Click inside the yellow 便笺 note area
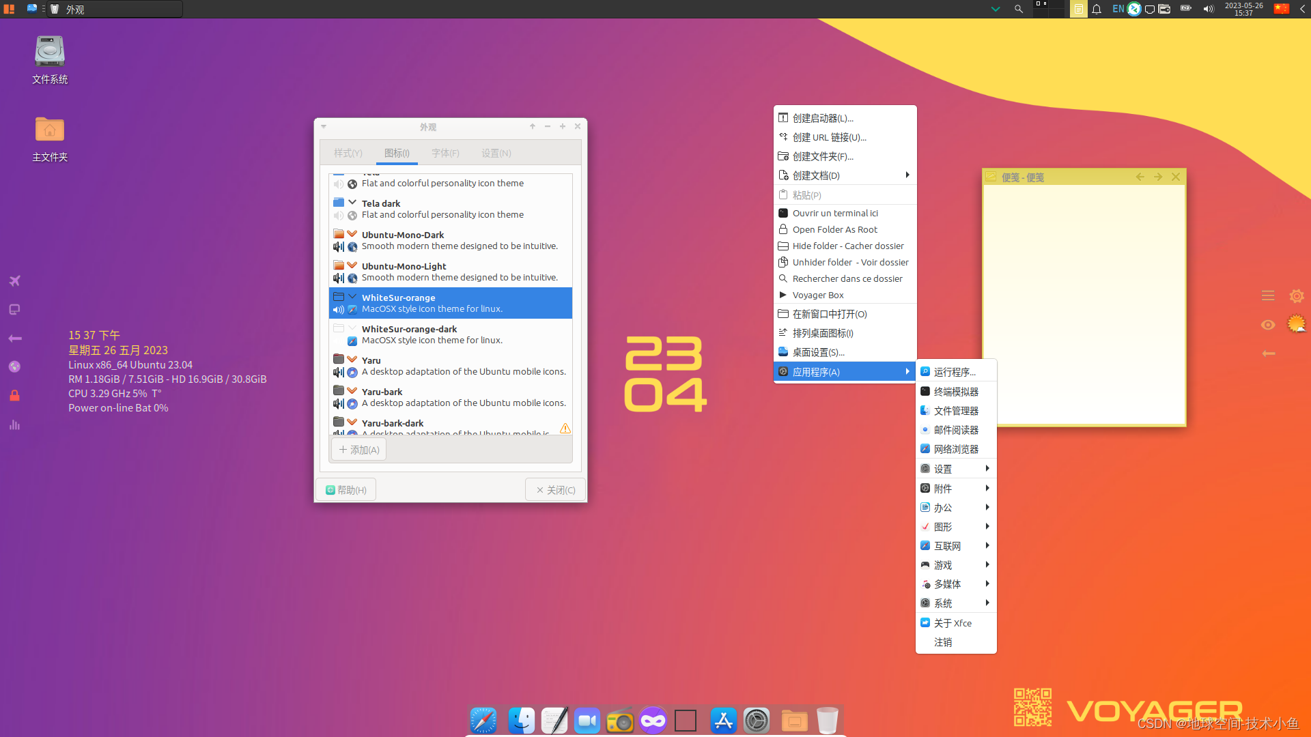 (x=1084, y=305)
